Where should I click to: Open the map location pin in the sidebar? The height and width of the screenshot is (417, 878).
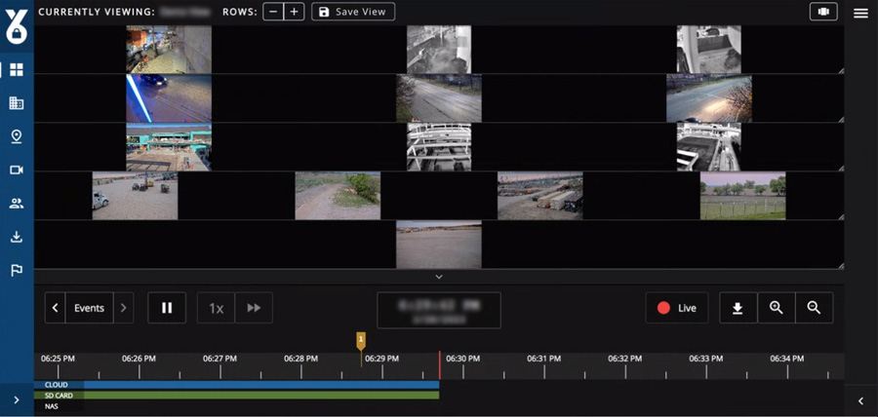click(17, 137)
